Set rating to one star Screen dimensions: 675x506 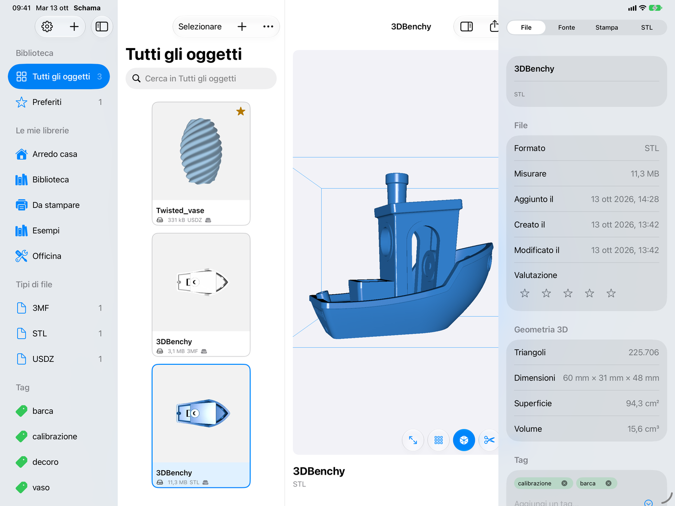pyautogui.click(x=525, y=293)
